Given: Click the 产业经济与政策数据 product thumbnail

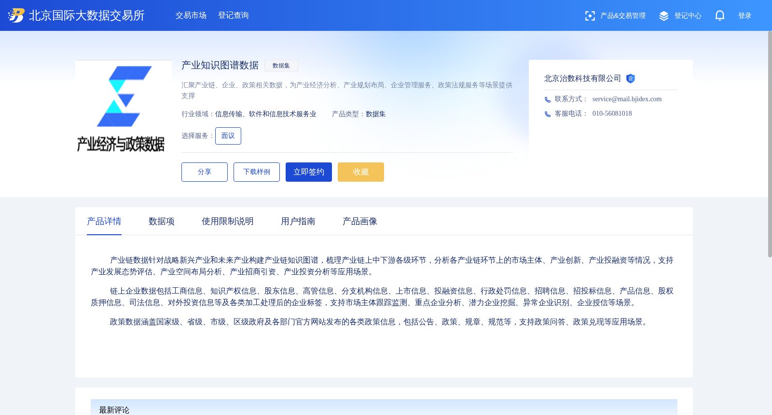Looking at the screenshot, I should click(124, 108).
